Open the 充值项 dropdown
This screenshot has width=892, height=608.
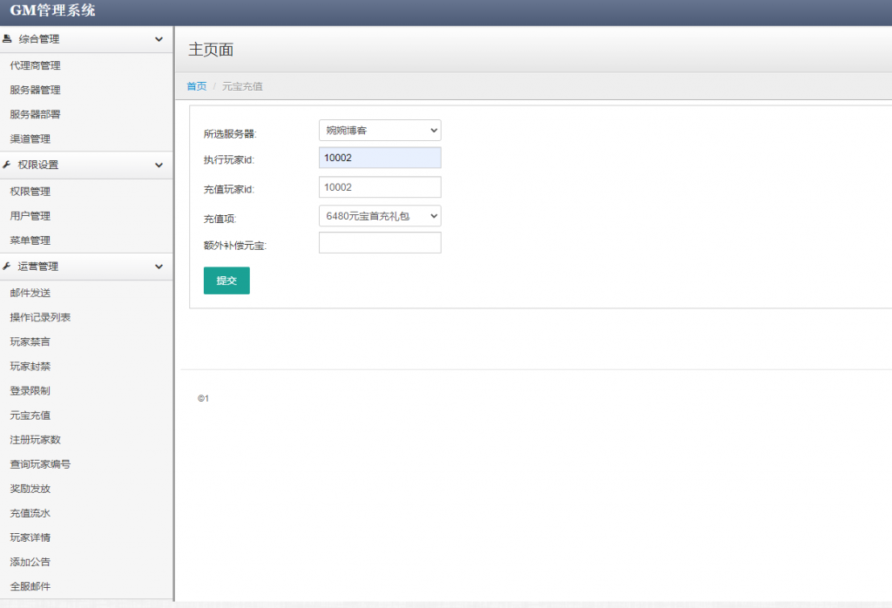[x=380, y=216]
